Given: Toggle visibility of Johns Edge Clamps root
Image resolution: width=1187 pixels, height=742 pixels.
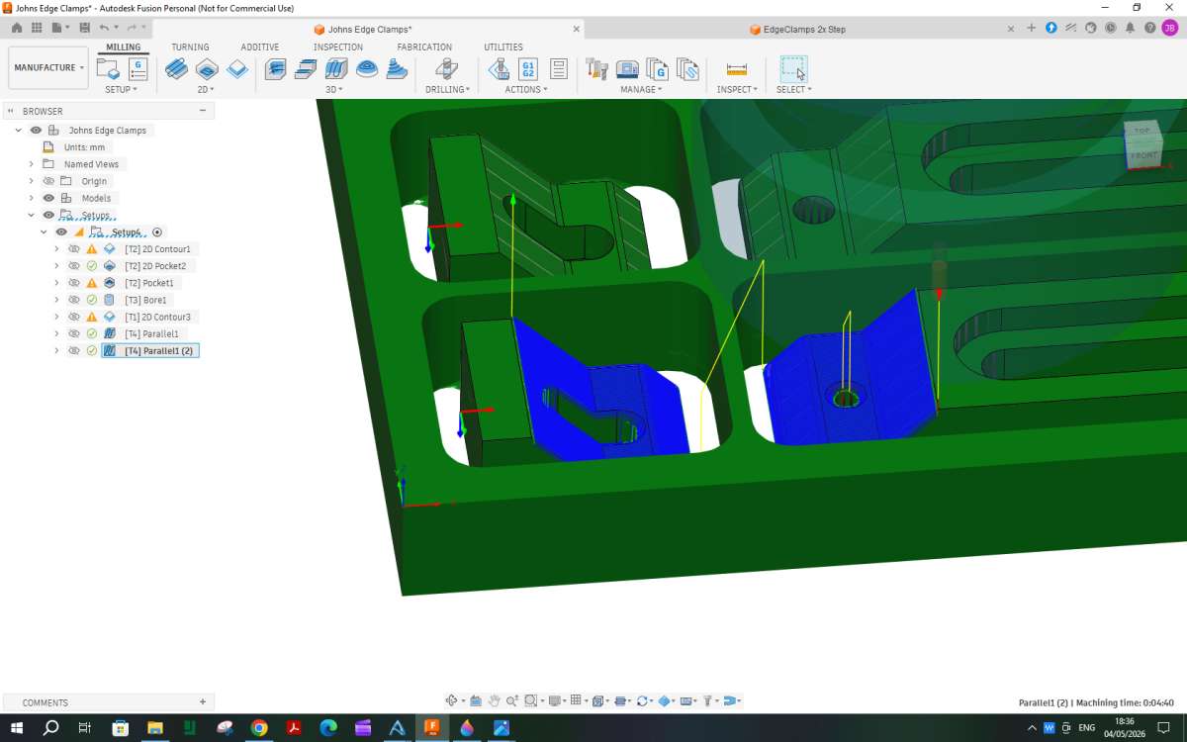Looking at the screenshot, I should coord(36,131).
